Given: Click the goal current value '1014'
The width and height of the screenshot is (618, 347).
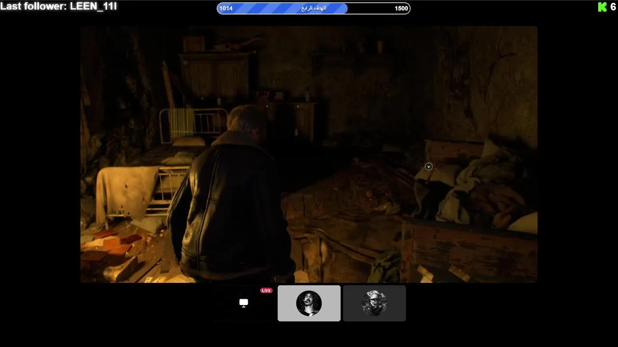Looking at the screenshot, I should click(226, 8).
